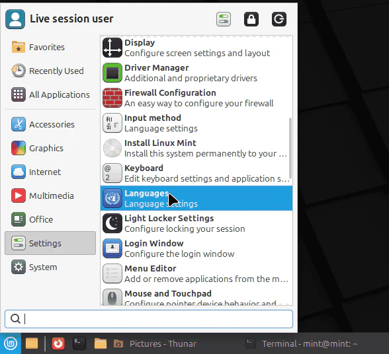This screenshot has height=354, width=389.
Task: Choose the Multimedia category
Action: pyautogui.click(x=50, y=195)
